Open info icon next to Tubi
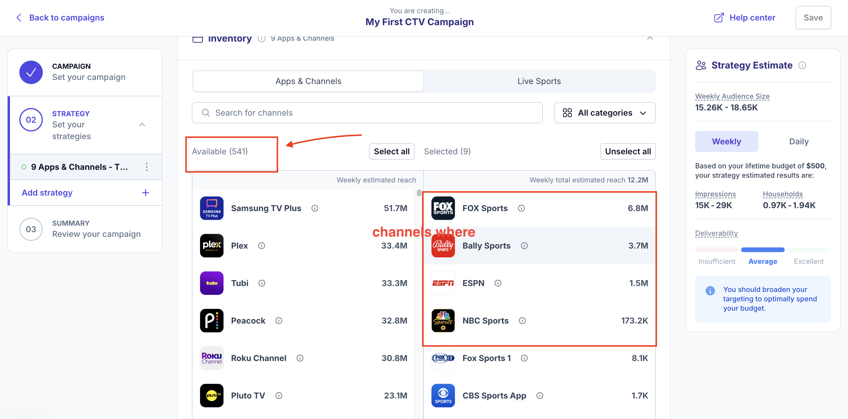Screen dimensions: 848x419 click(x=262, y=283)
